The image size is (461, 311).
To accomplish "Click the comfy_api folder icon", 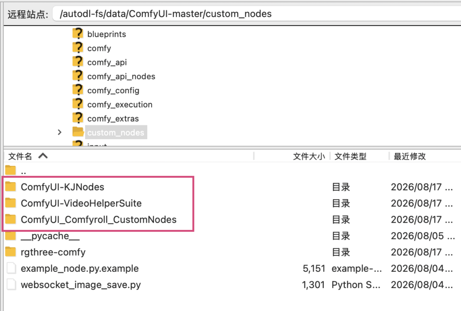I will (77, 62).
